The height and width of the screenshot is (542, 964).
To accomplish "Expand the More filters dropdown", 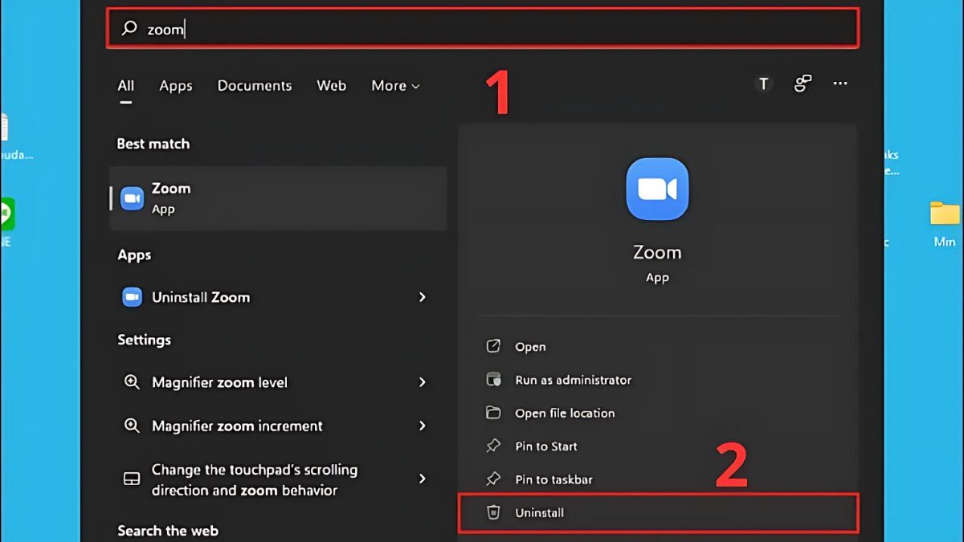I will [x=395, y=85].
